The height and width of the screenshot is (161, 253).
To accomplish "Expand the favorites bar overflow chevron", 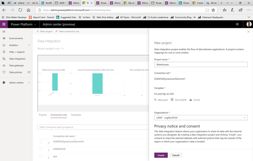I will [x=249, y=17].
